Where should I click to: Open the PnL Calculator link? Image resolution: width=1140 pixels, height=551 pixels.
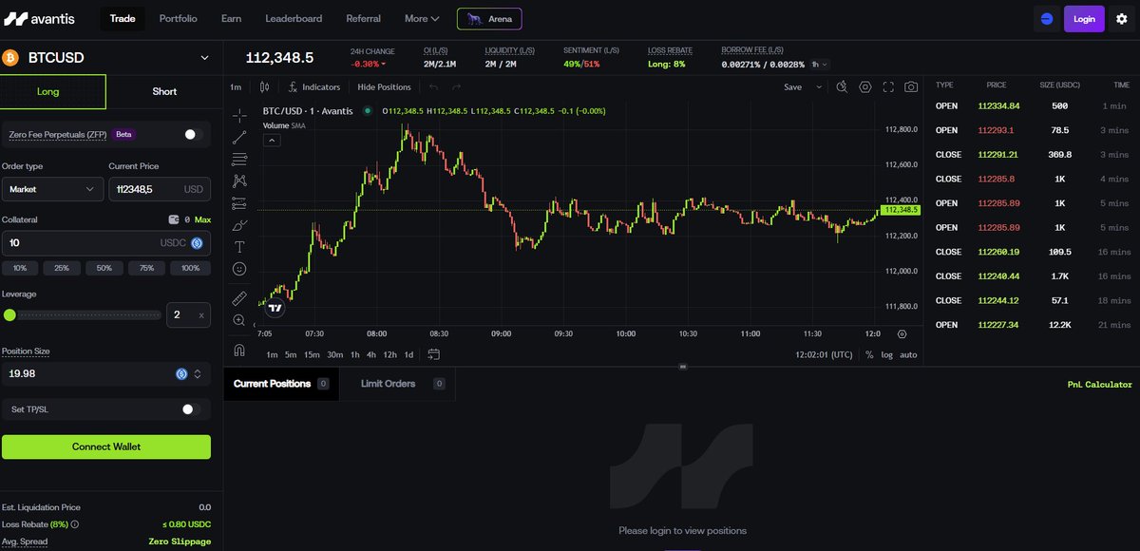click(1099, 385)
